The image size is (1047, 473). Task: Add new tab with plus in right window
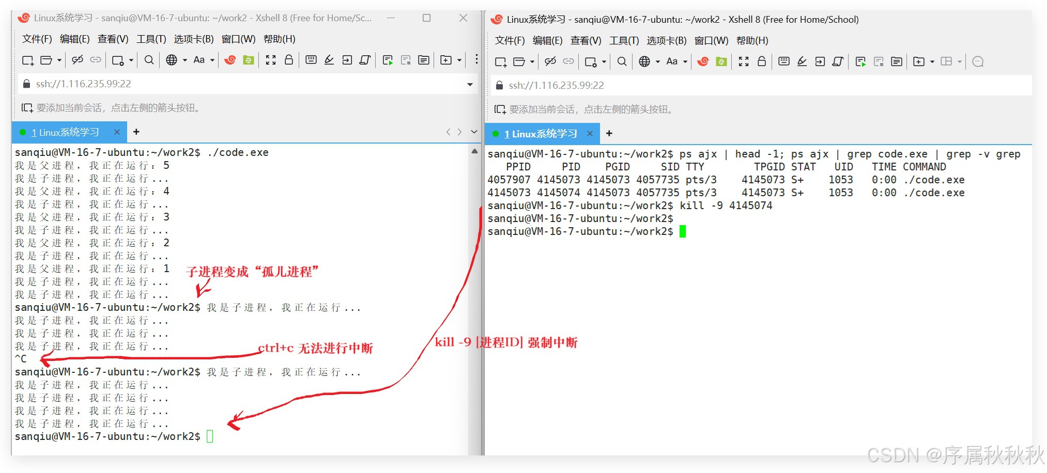609,133
